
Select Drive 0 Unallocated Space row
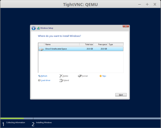pyautogui.click(x=81, y=49)
